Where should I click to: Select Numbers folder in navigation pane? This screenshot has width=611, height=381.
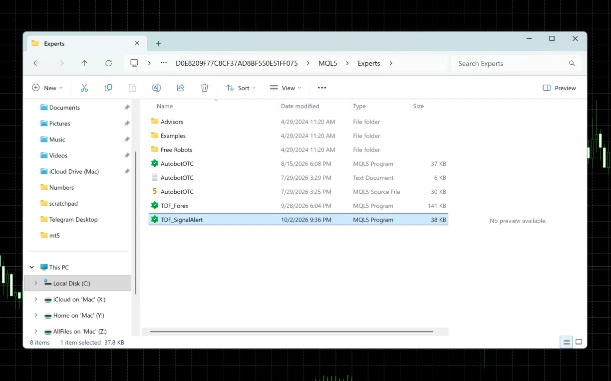pos(61,187)
